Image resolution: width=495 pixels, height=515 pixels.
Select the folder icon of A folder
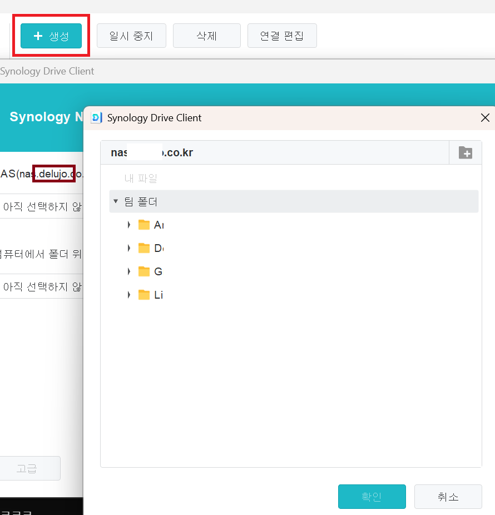pos(144,225)
